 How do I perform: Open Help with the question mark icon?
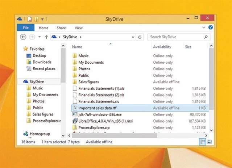(x=210, y=27)
